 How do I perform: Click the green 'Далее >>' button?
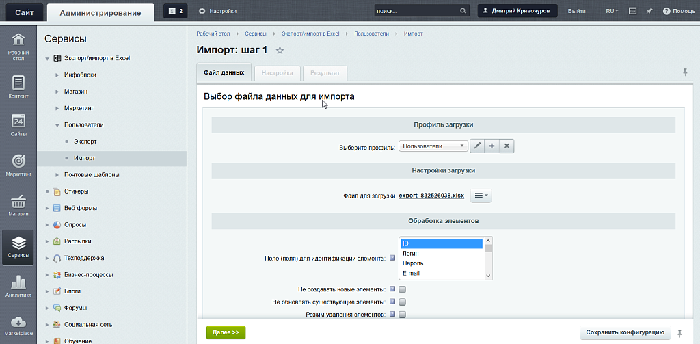[x=226, y=332]
